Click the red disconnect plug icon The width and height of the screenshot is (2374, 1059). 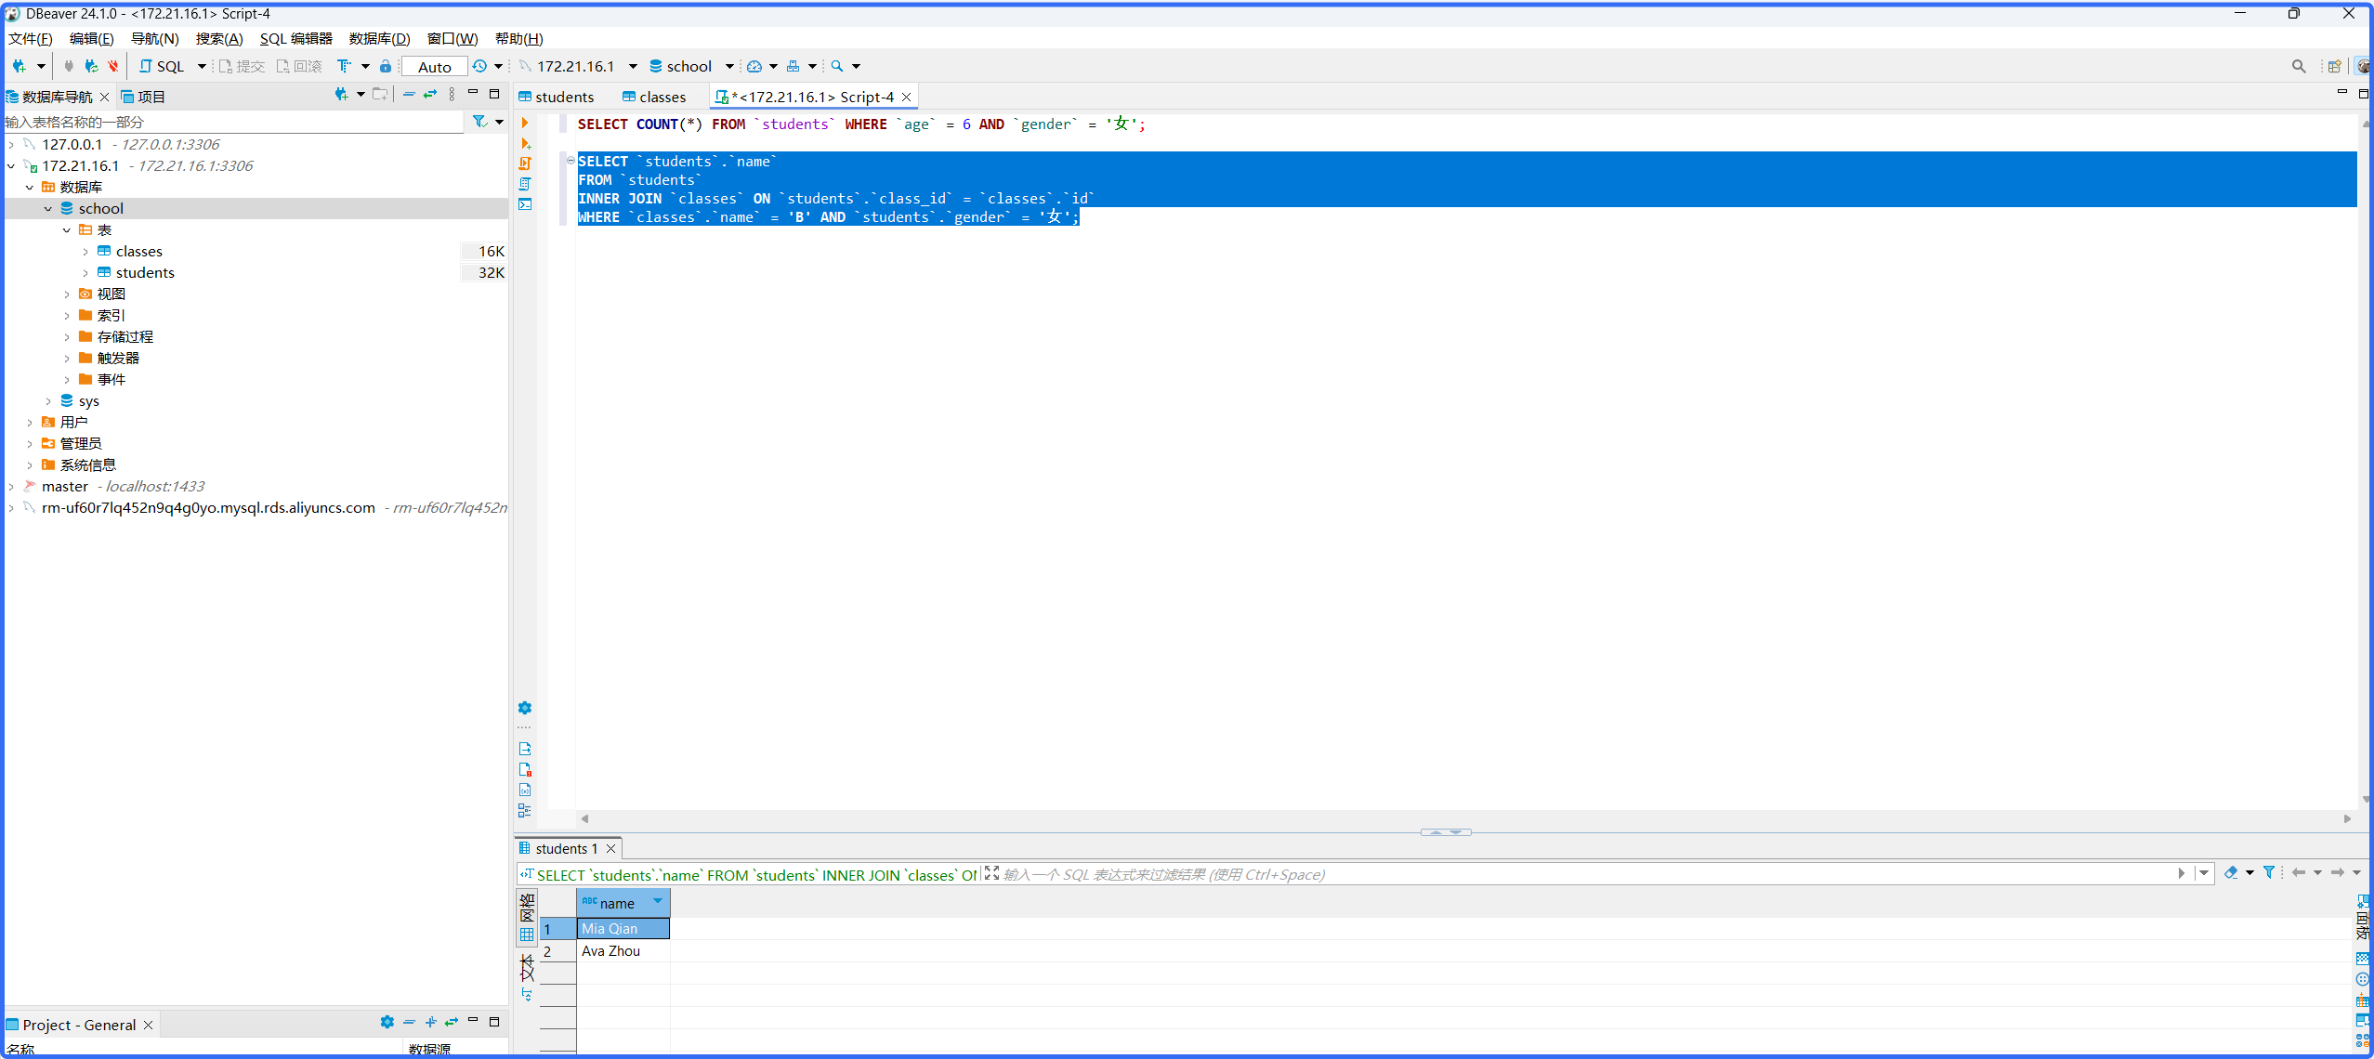tap(112, 66)
